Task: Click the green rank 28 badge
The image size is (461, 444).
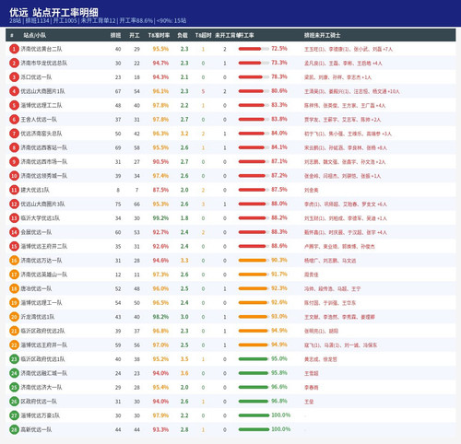Action: pyautogui.click(x=14, y=430)
